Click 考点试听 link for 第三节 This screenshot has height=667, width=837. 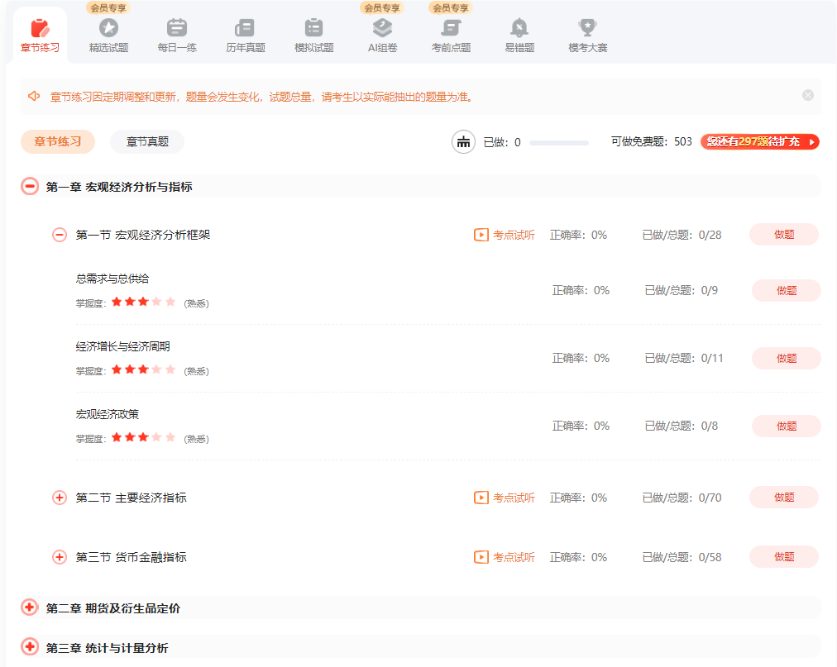pyautogui.click(x=514, y=557)
